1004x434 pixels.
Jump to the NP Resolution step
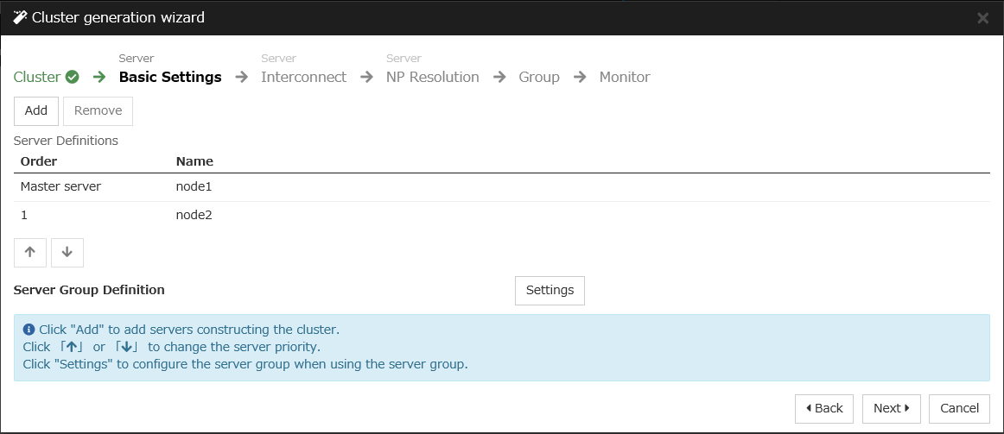tap(432, 77)
